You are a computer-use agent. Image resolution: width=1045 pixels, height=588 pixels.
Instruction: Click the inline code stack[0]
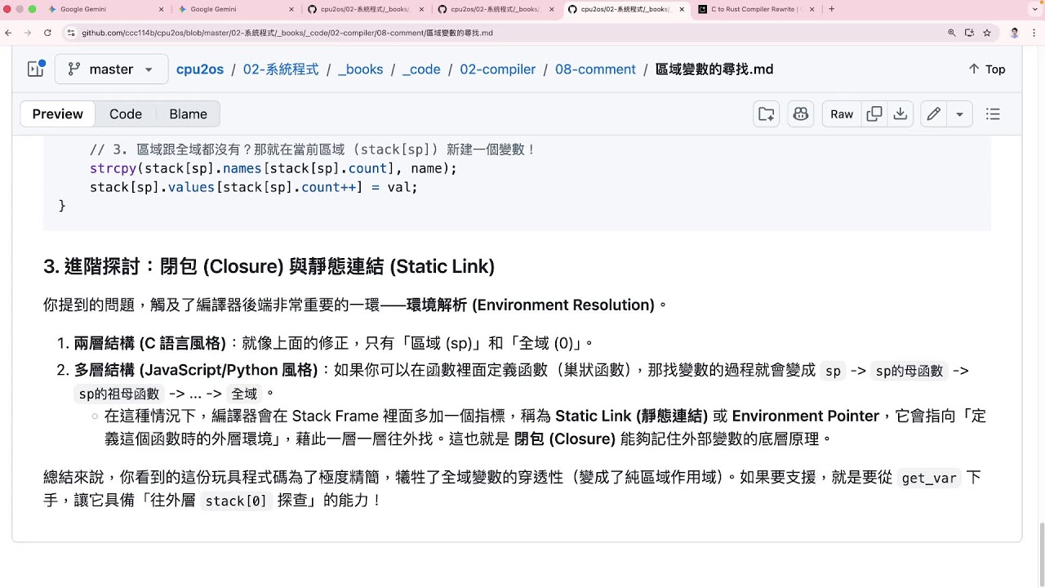pyautogui.click(x=236, y=501)
